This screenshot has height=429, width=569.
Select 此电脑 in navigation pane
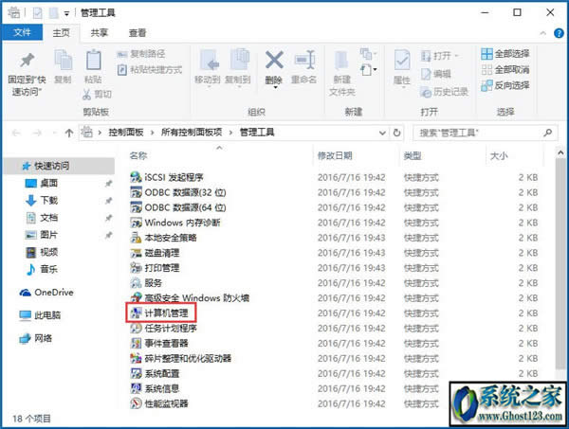click(46, 314)
